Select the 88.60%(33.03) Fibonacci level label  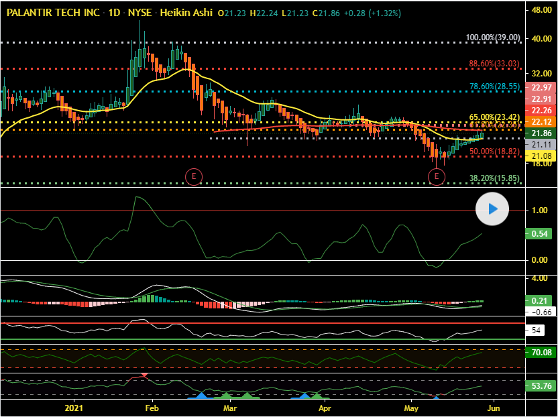(495, 64)
